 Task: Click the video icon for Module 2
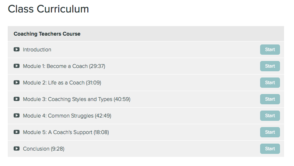17,82
